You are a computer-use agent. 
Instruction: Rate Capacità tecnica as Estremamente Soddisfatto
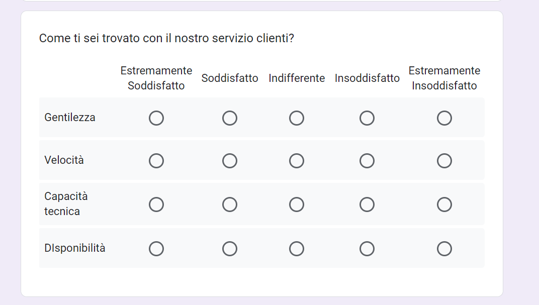pyautogui.click(x=156, y=205)
